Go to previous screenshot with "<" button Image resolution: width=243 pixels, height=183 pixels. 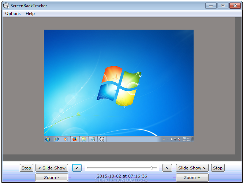[x=77, y=168]
